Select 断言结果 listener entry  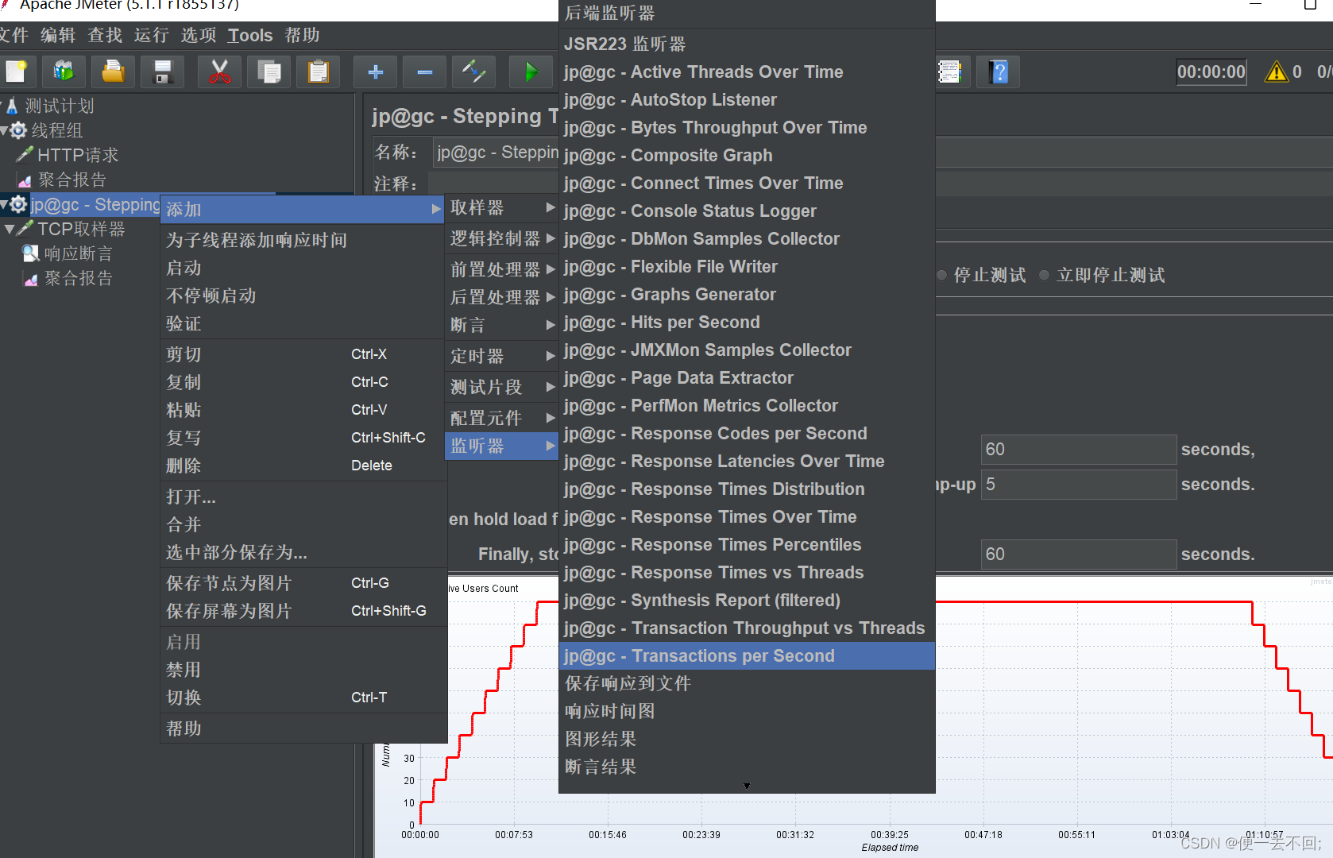coord(747,767)
